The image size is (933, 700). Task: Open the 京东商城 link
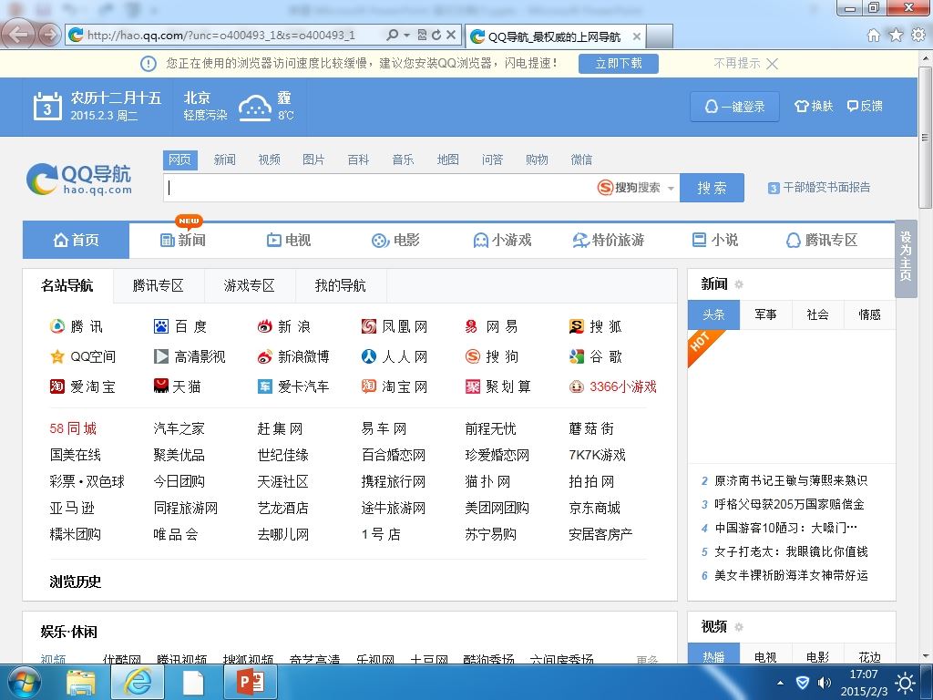[594, 508]
